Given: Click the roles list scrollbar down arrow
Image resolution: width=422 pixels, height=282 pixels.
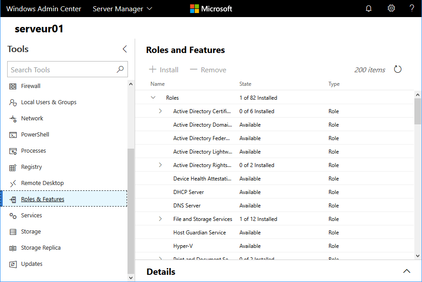Looking at the screenshot, I should coord(418,256).
